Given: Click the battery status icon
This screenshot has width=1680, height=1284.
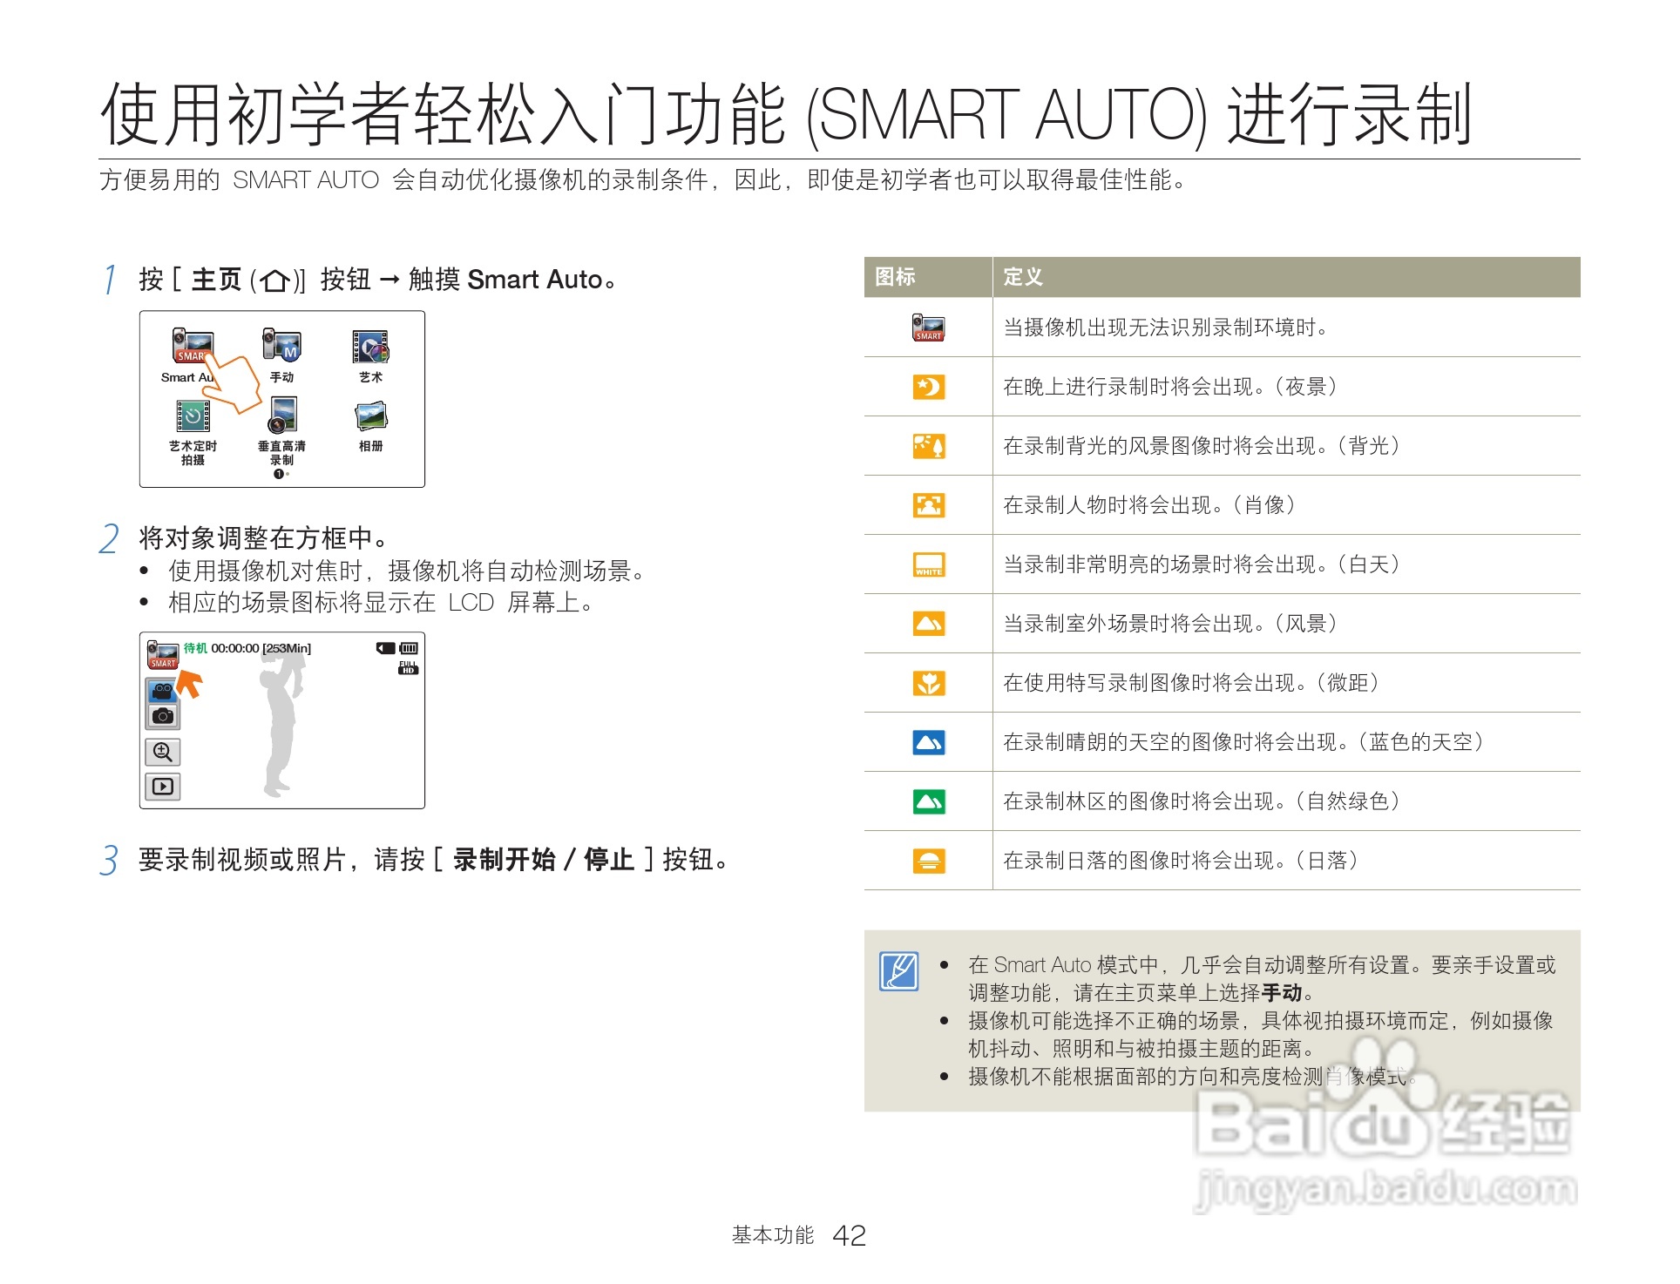Looking at the screenshot, I should [409, 648].
